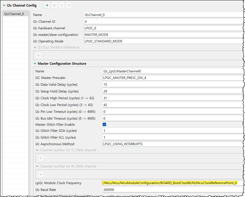Edit I2c Clock High Period value 31
The image size is (245, 197).
point(173,98)
